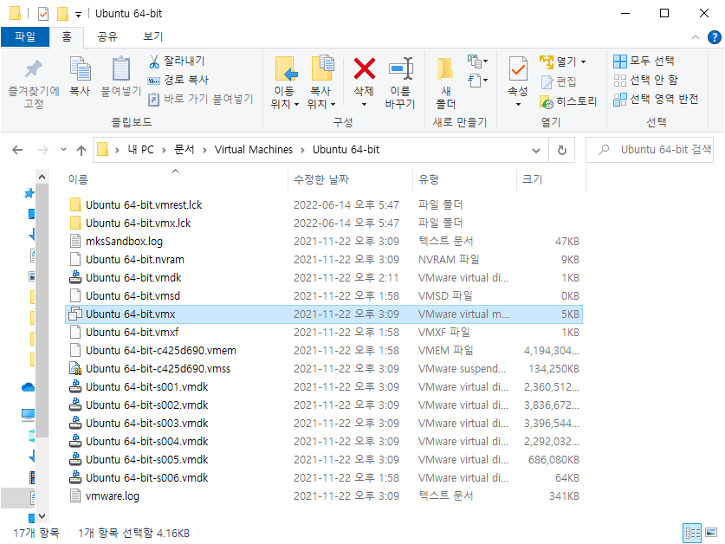This screenshot has height=544, width=725.
Task: Open the 파일 menu tab
Action: point(25,36)
